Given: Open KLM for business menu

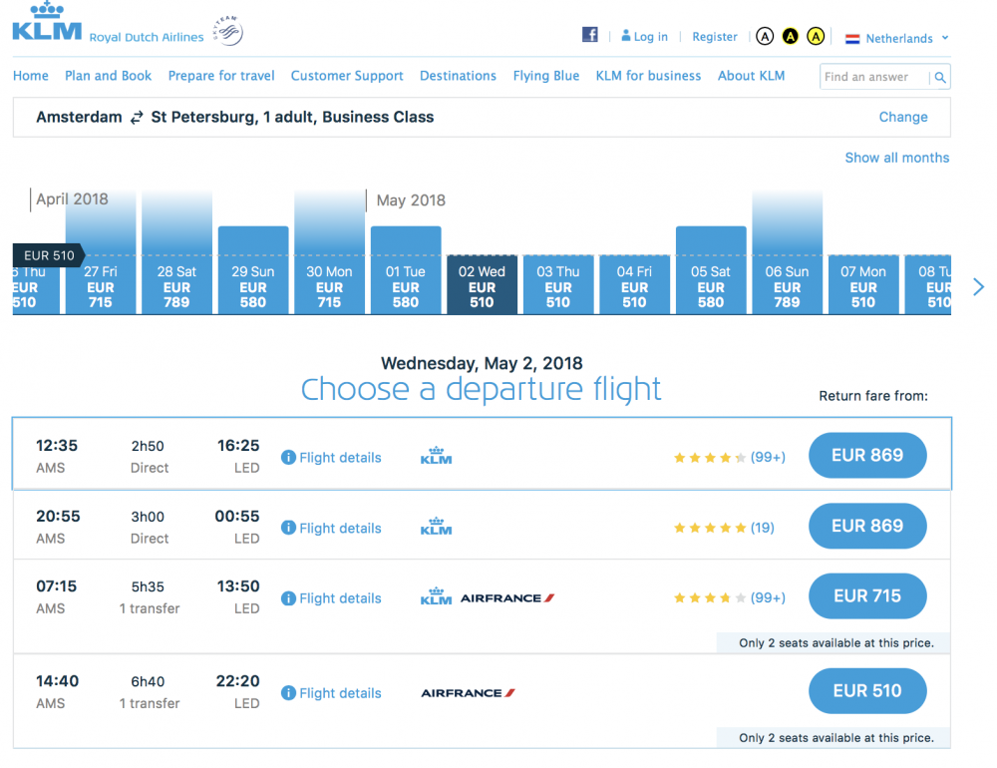Looking at the screenshot, I should 649,76.
